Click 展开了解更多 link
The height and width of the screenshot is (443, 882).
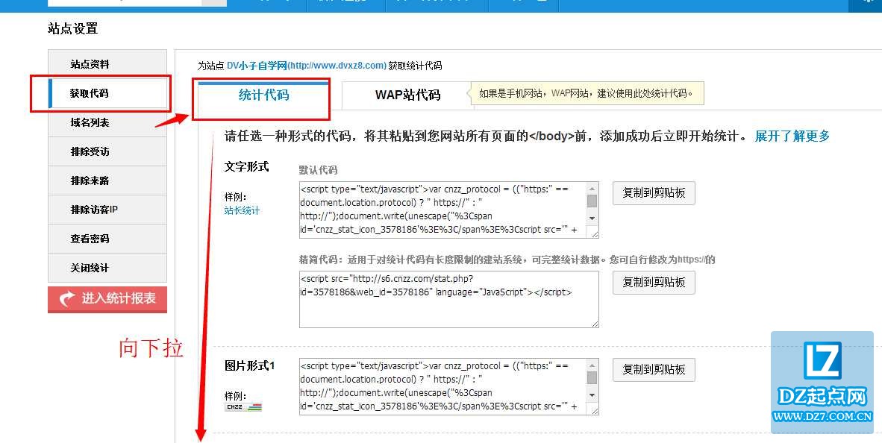click(792, 136)
